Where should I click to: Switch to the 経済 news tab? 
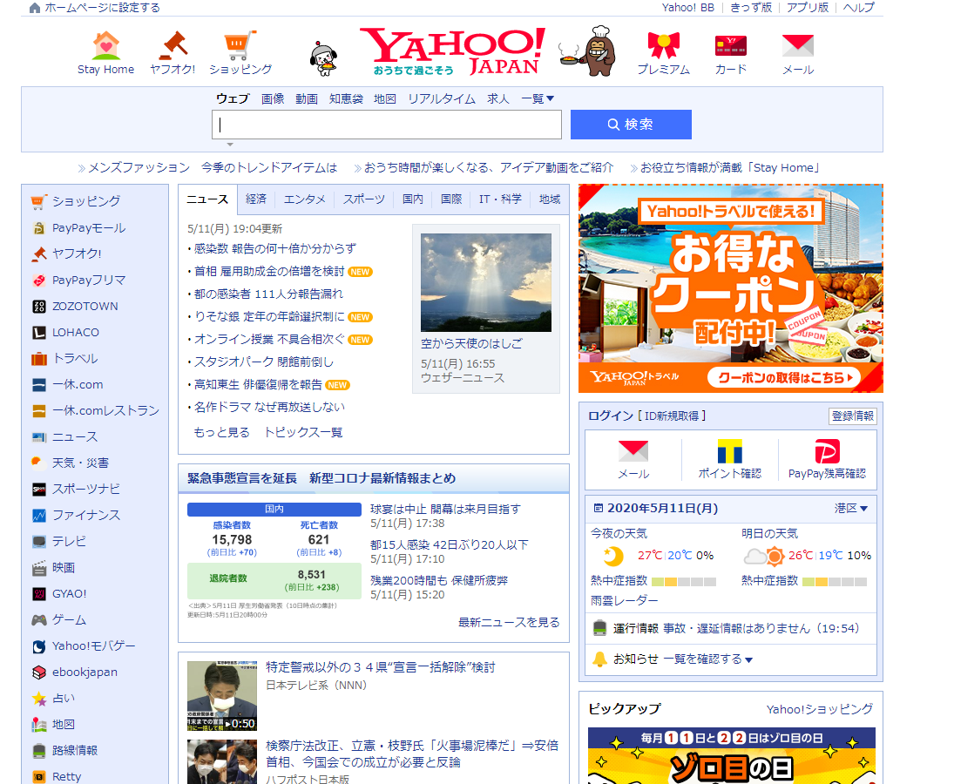point(256,199)
